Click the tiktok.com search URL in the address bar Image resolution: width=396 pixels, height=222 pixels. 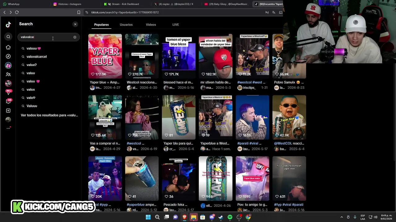tap(125, 12)
